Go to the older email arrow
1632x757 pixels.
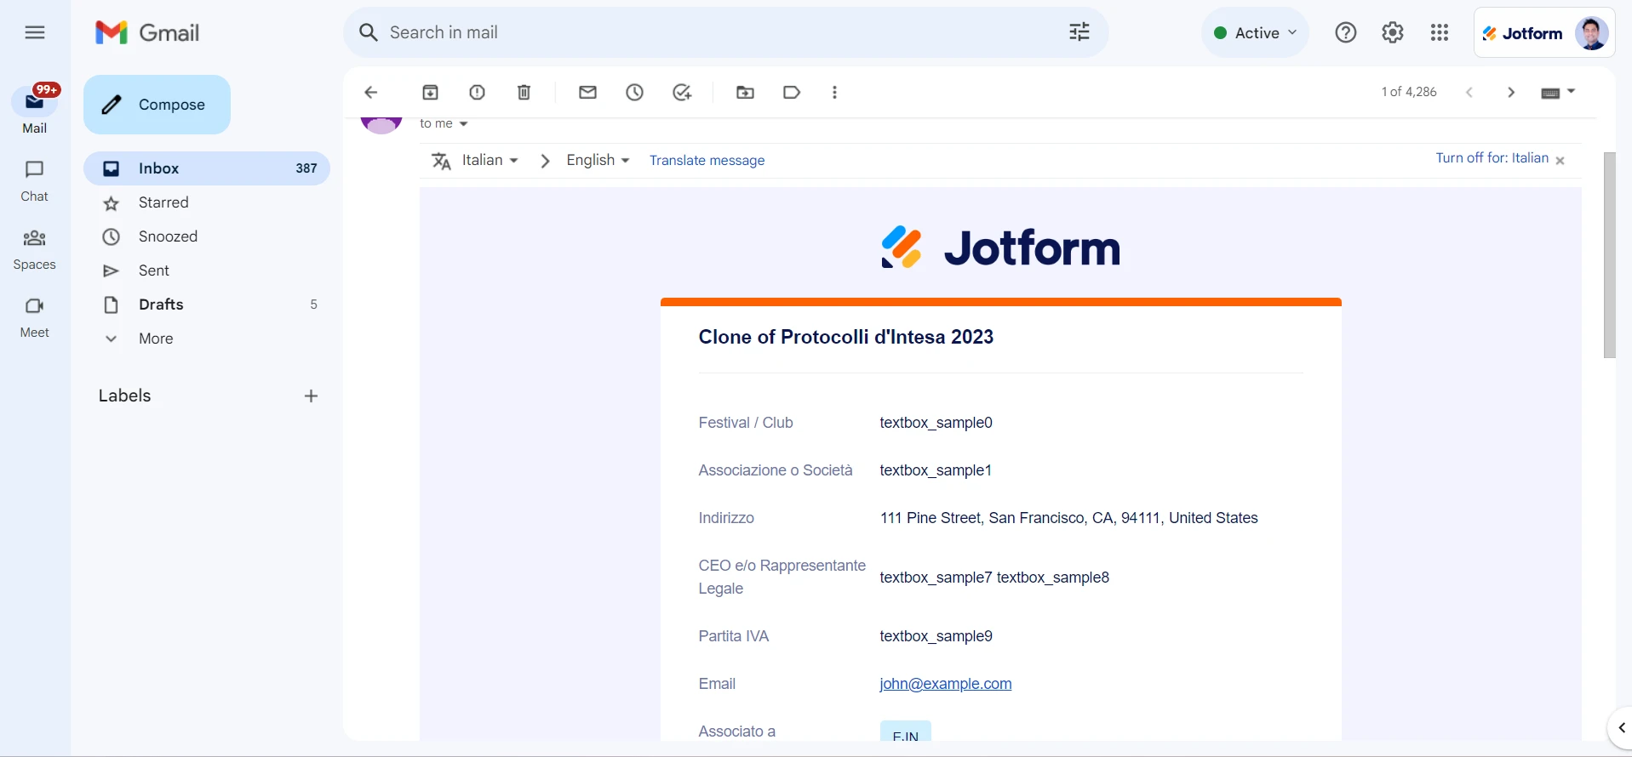coord(1511,93)
